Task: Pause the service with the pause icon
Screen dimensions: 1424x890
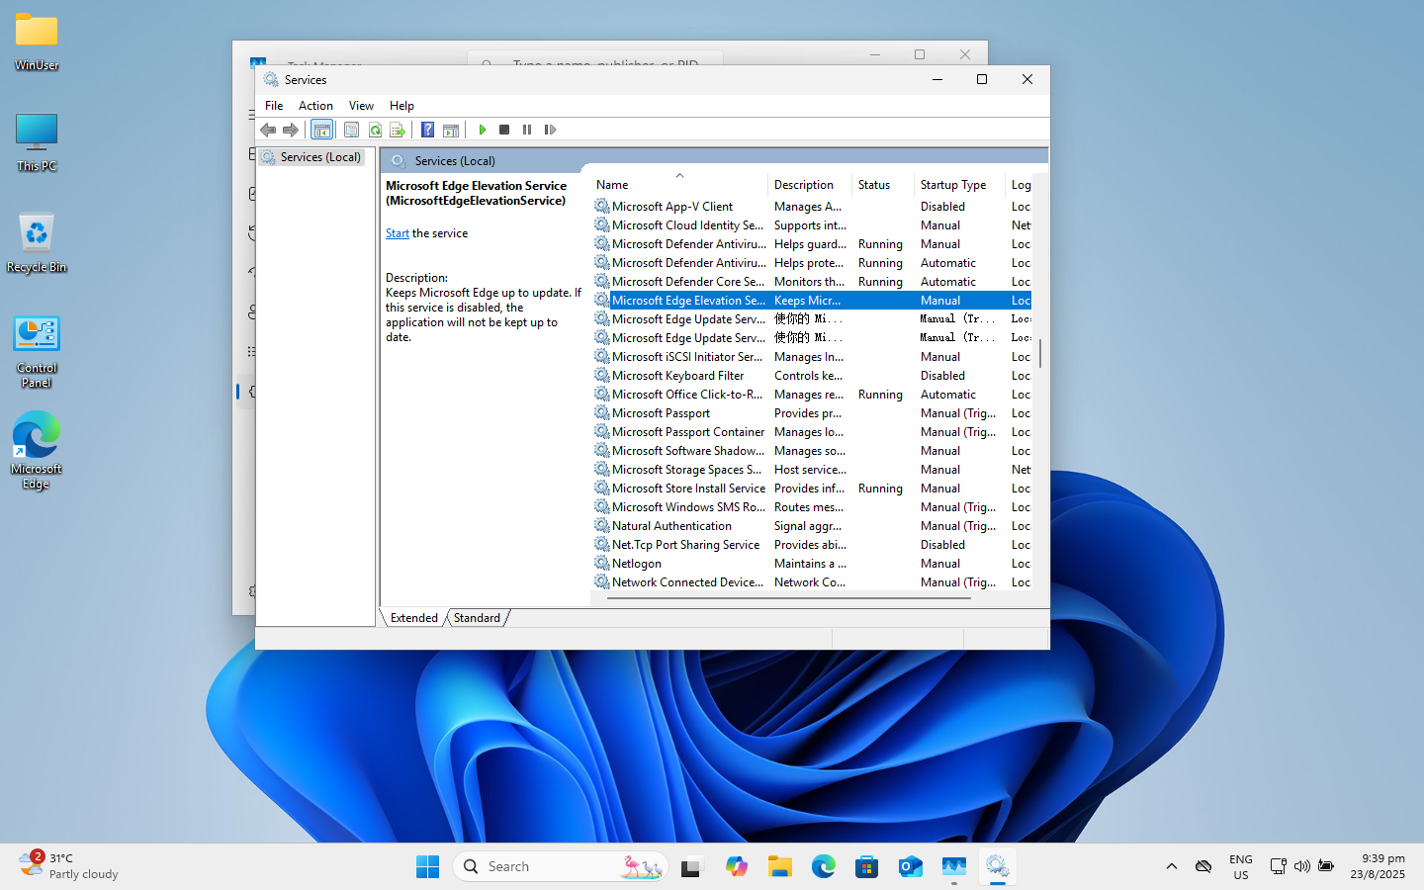Action: [x=527, y=130]
